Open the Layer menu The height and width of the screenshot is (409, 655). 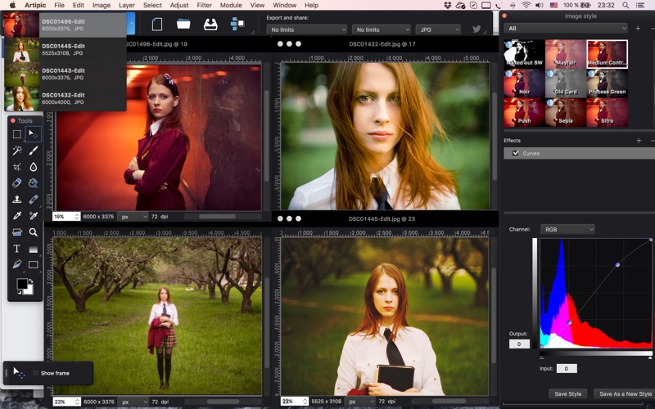pos(127,5)
